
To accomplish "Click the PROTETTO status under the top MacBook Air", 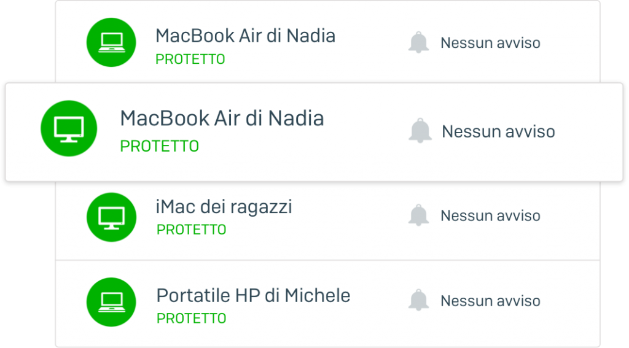I will (190, 60).
